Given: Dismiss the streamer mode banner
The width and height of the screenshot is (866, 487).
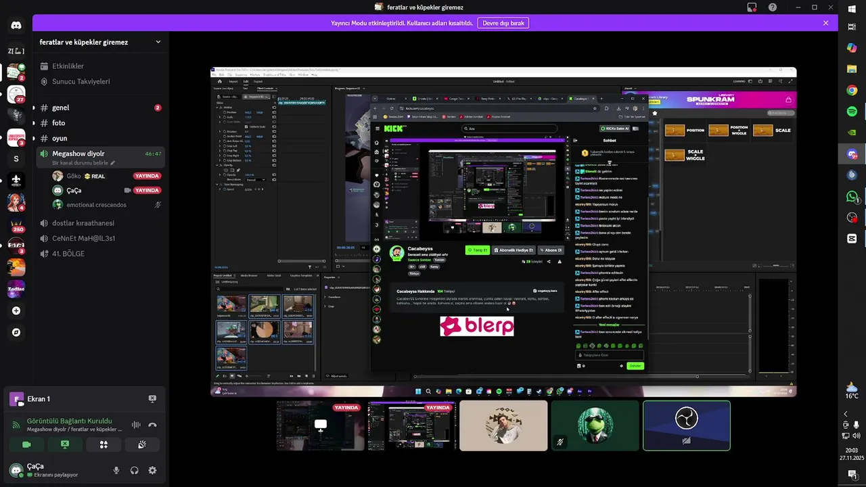Looking at the screenshot, I should point(825,23).
